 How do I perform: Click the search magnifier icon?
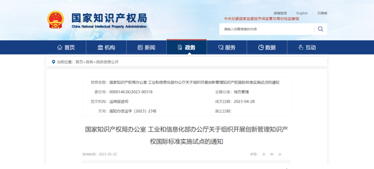[320, 29]
